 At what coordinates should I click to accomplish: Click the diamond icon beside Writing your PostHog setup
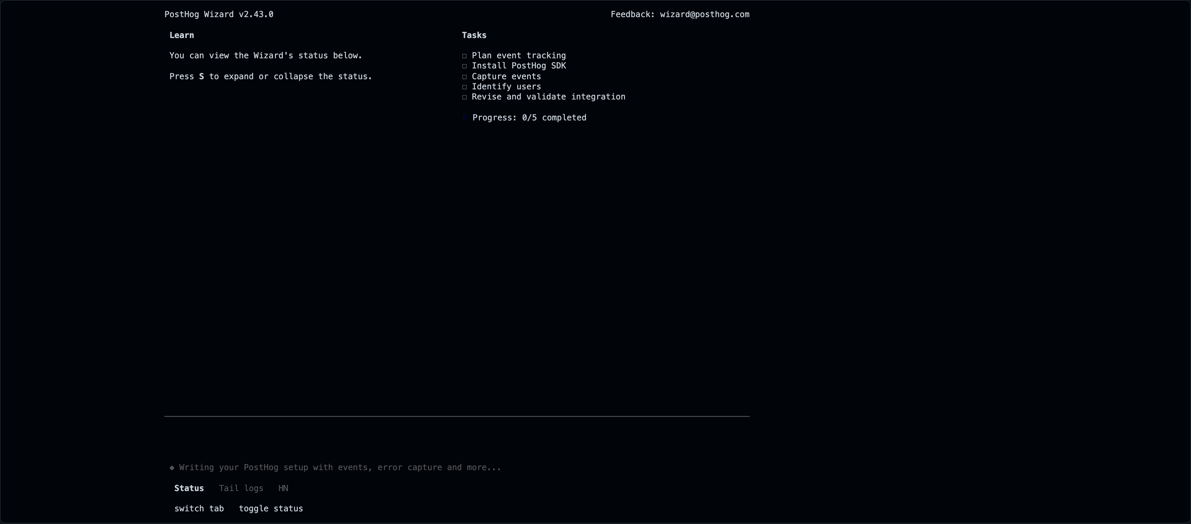(172, 468)
